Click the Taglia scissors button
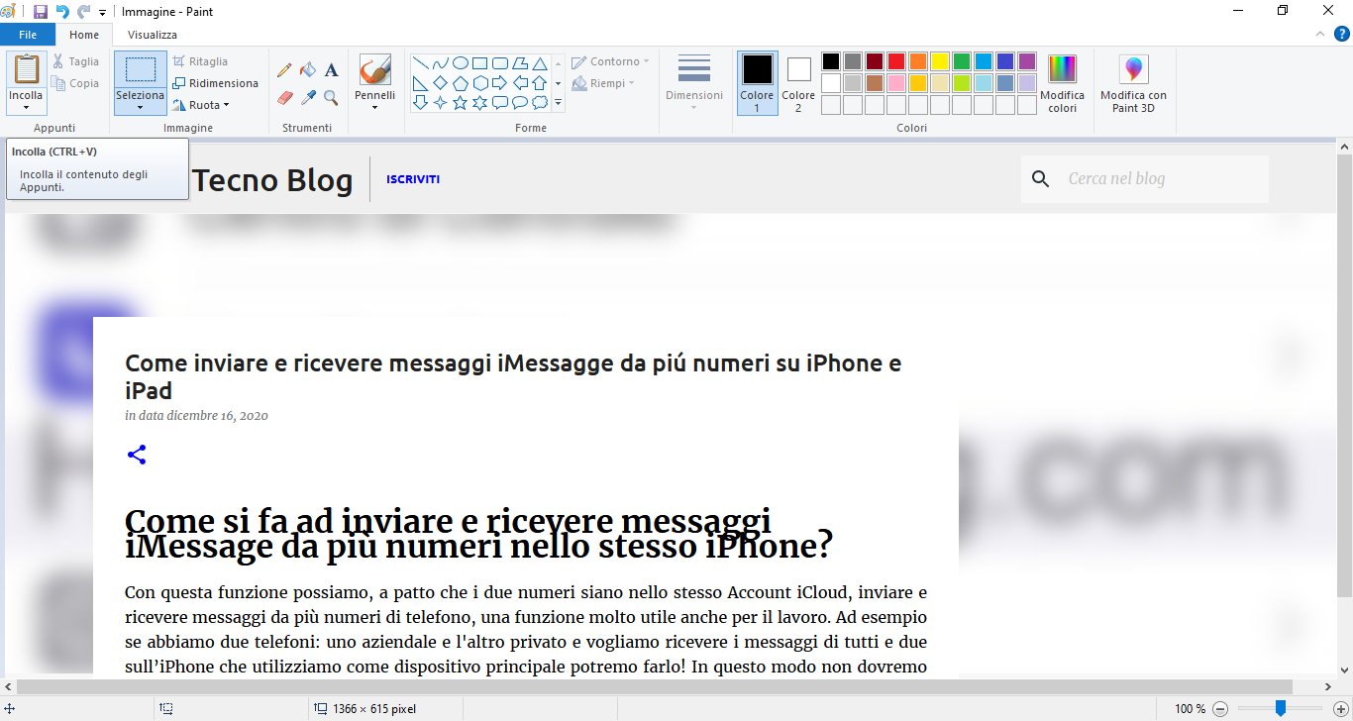 tap(76, 61)
